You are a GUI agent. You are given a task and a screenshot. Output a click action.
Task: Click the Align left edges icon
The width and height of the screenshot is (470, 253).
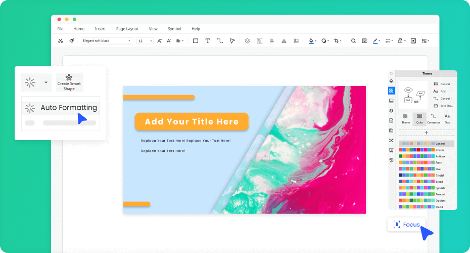[x=271, y=41]
